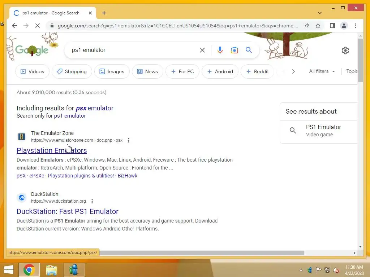Click the horizontal scrollbar right arrow
This screenshot has height=277, width=370.
354,253
